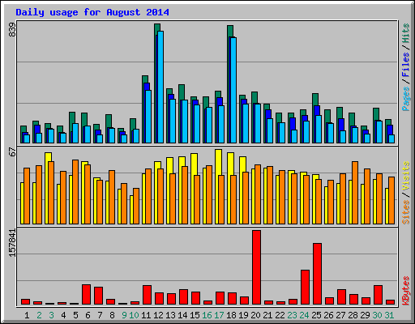Click day 13 on the x-axis

tap(170, 315)
